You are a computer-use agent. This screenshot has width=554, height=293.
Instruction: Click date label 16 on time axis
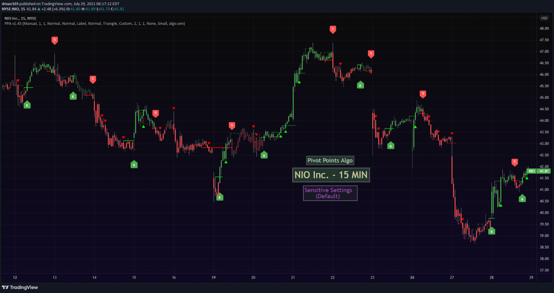coord(174,278)
